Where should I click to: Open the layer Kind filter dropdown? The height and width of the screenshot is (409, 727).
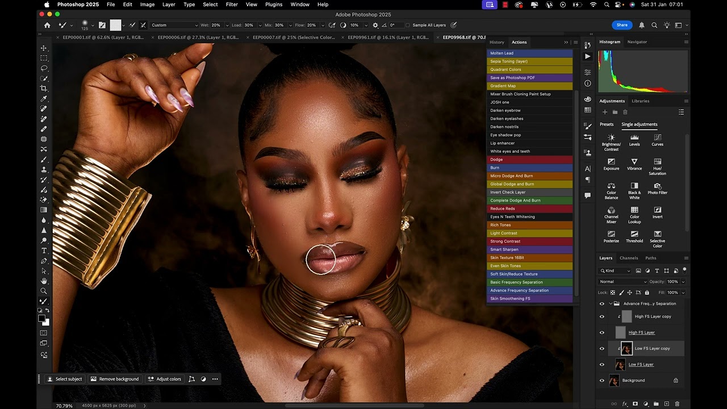(616, 271)
